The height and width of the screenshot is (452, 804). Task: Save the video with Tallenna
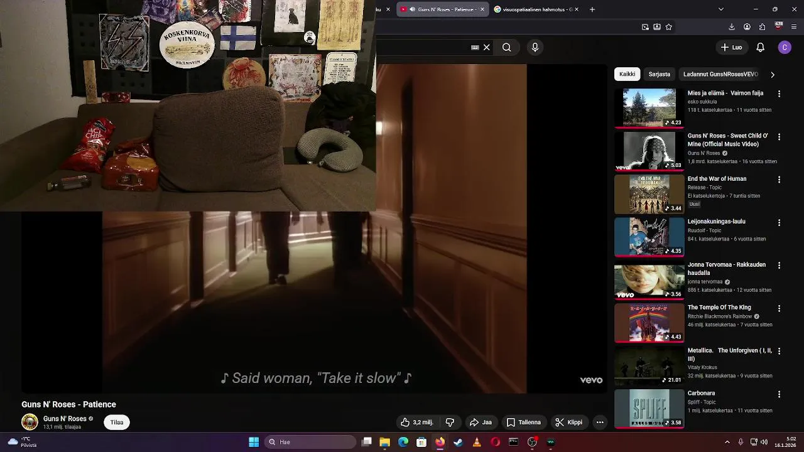(x=524, y=422)
